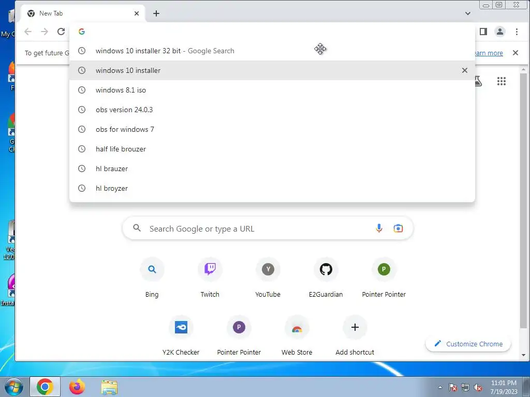Click Chrome on the taskbar

tap(45, 387)
